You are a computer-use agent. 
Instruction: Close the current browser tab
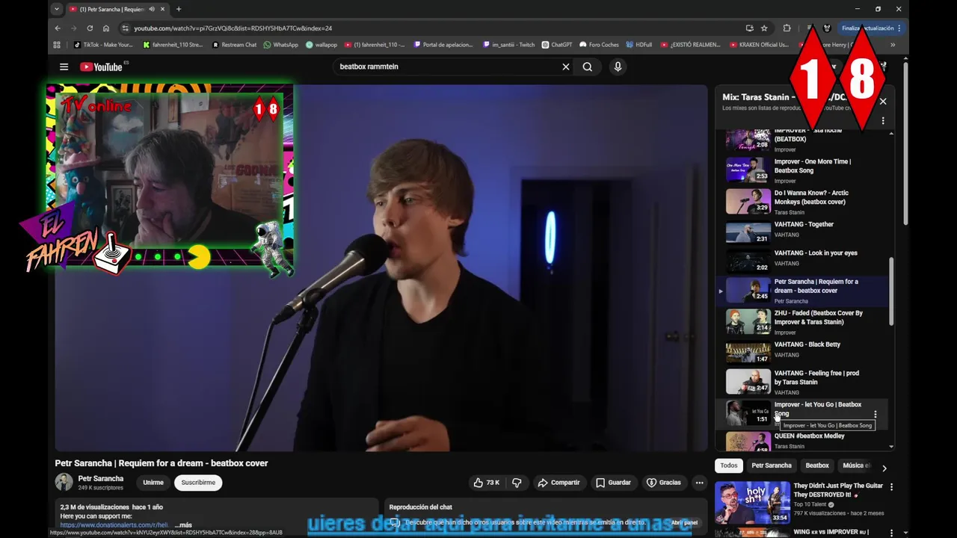pos(162,9)
